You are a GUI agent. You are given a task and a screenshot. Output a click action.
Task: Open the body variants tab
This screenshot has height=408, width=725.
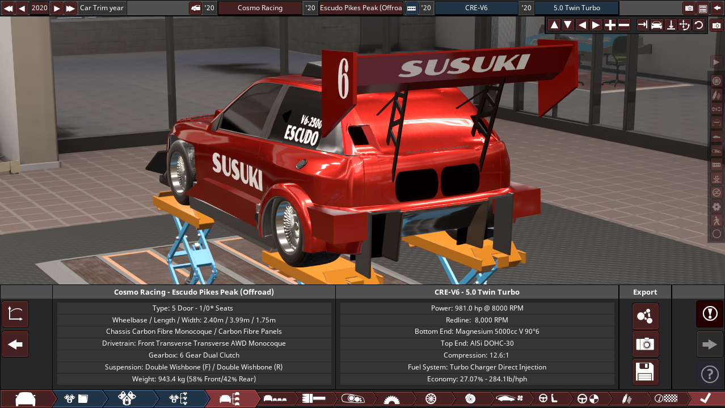pos(275,399)
